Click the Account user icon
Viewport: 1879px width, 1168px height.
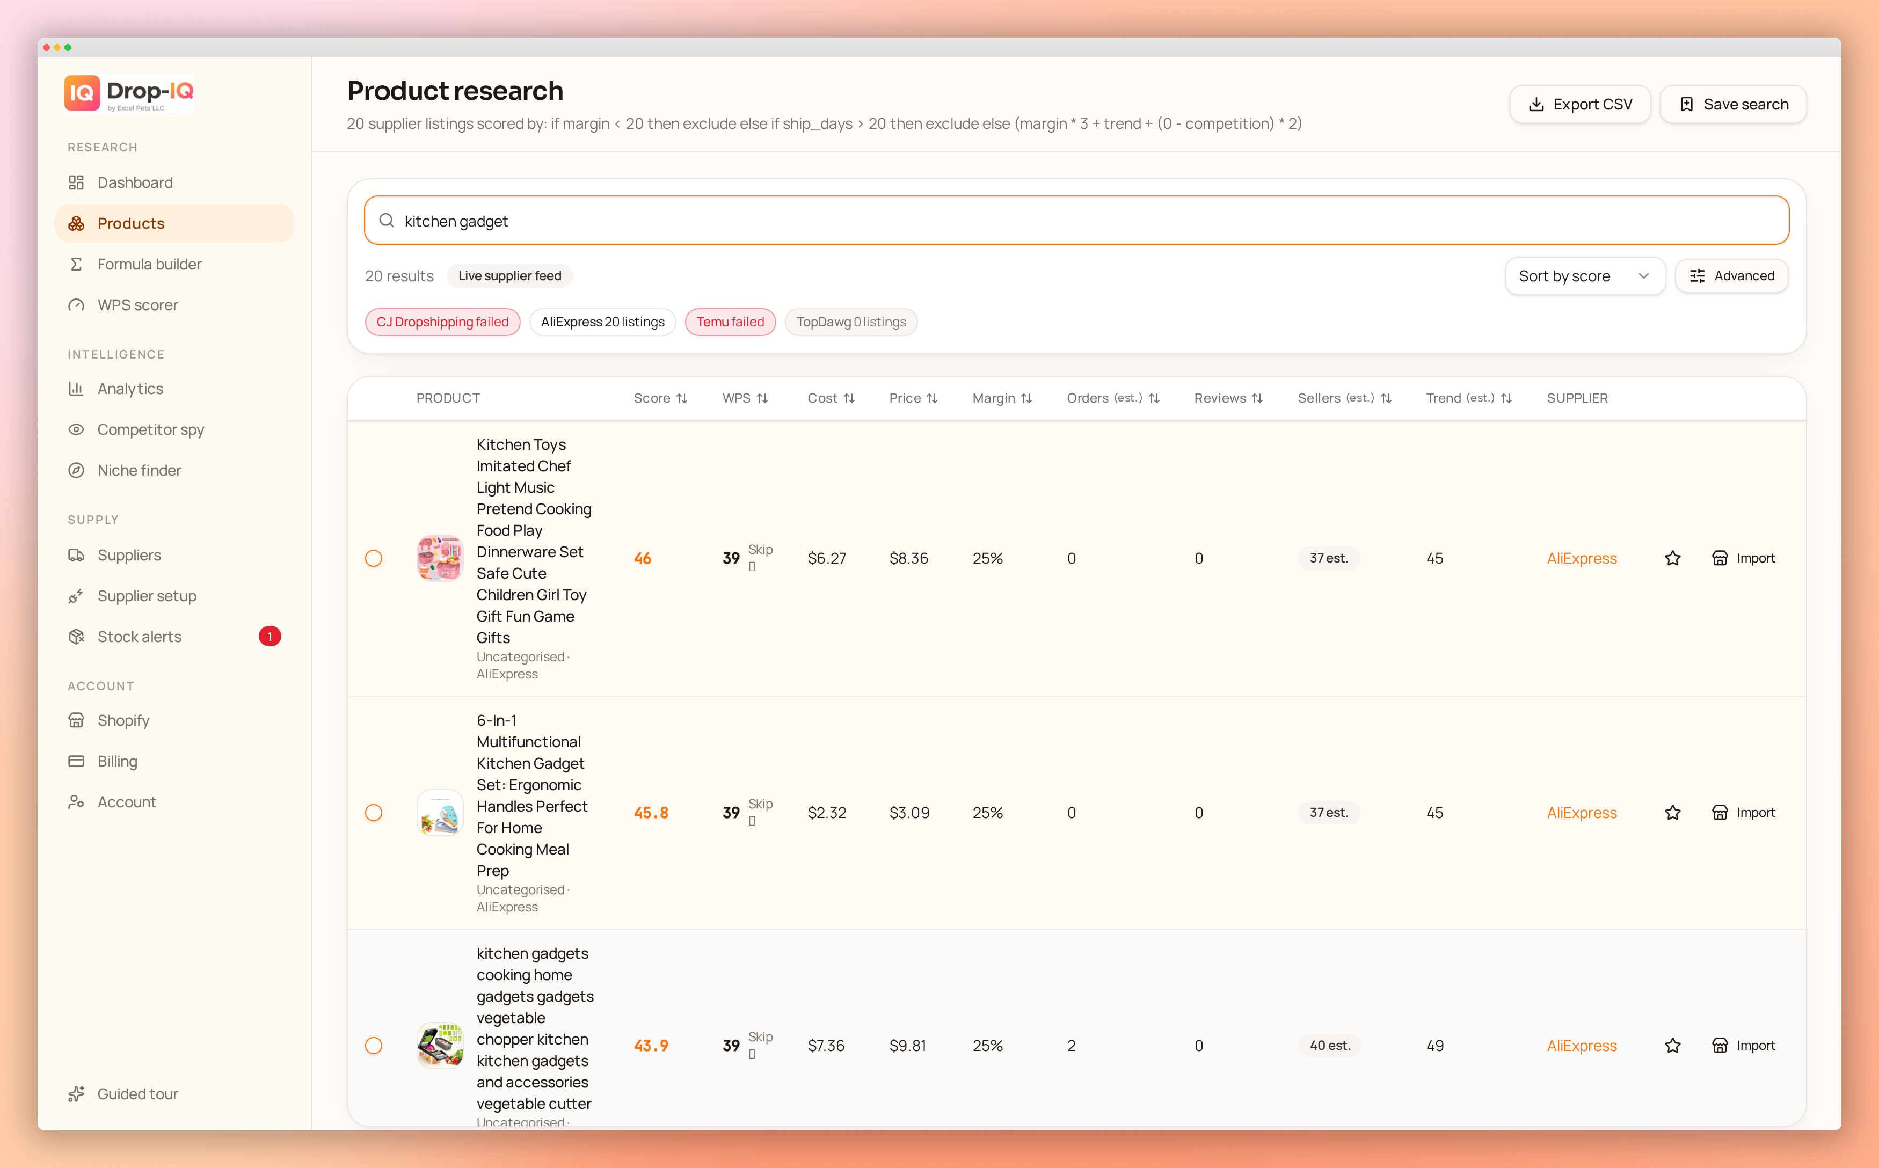(76, 802)
